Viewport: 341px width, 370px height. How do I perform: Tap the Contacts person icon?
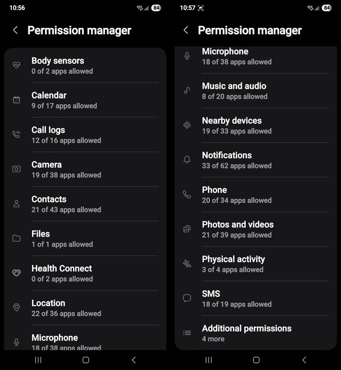pyautogui.click(x=17, y=204)
